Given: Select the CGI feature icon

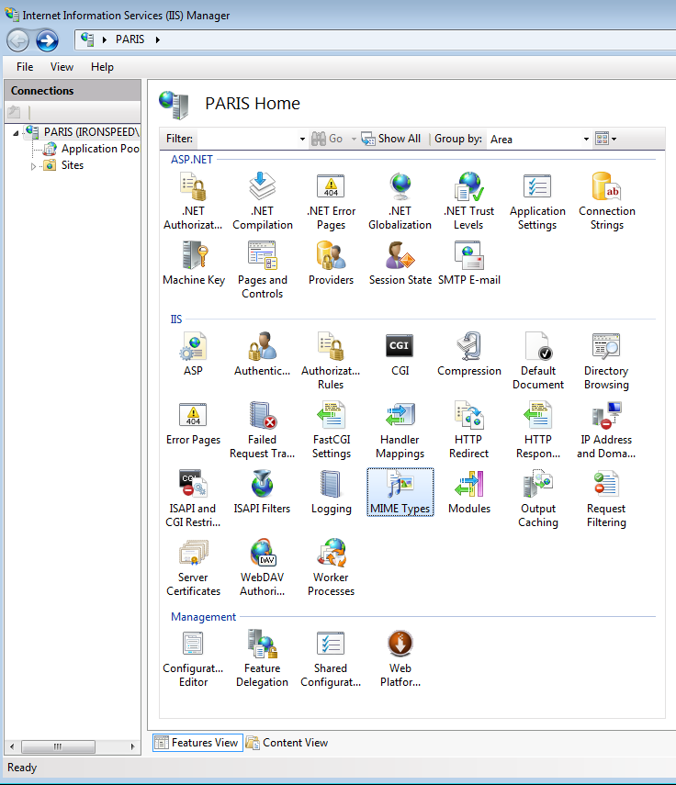Looking at the screenshot, I should (x=400, y=353).
